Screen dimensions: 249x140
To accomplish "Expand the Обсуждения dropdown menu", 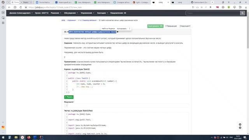I will pos(71,13).
